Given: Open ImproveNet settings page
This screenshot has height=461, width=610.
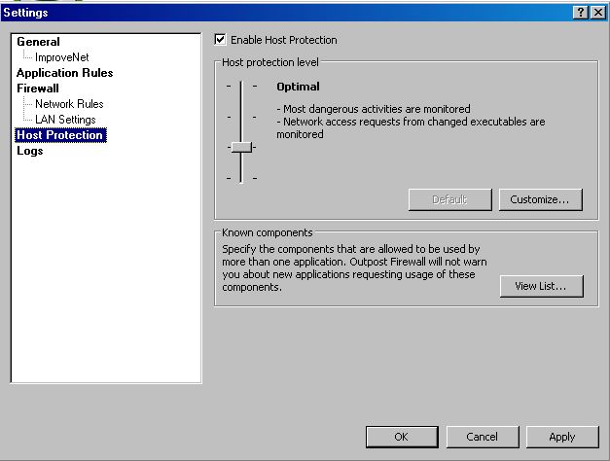Looking at the screenshot, I should tap(62, 57).
